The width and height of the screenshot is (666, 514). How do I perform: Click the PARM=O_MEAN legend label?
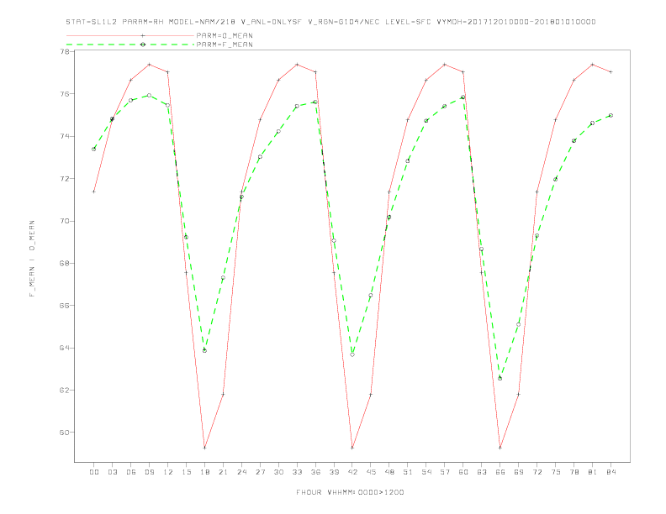pos(225,35)
